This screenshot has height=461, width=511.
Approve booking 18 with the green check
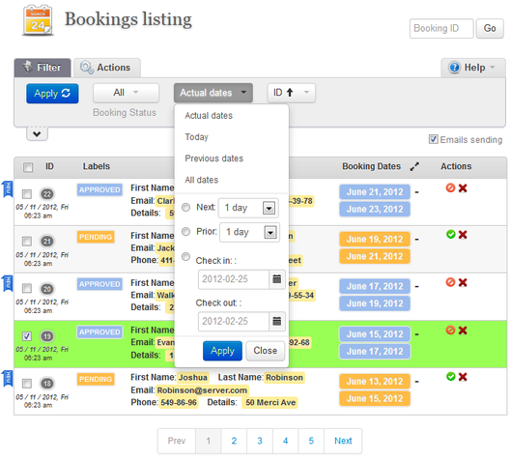pos(451,377)
